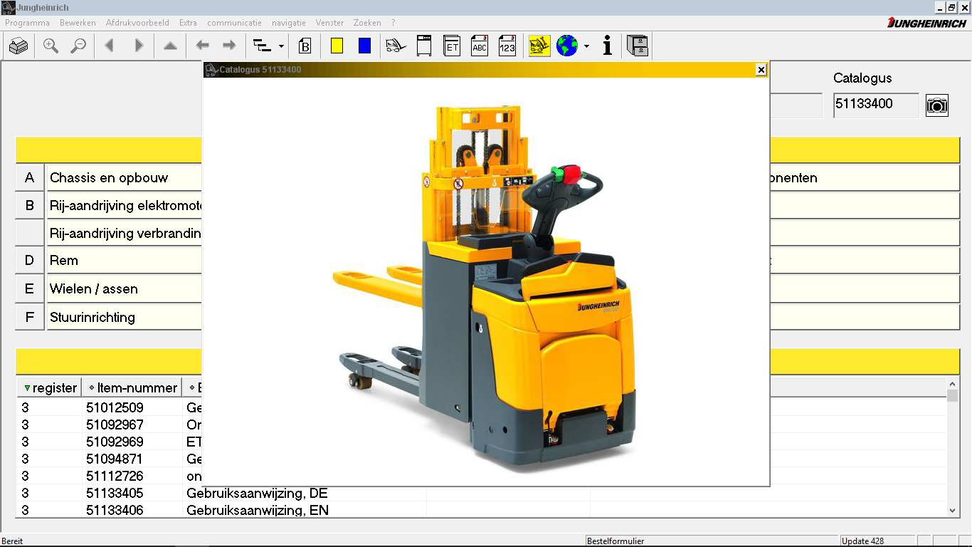
Task: Click the Catalogus number input field
Action: click(x=875, y=105)
